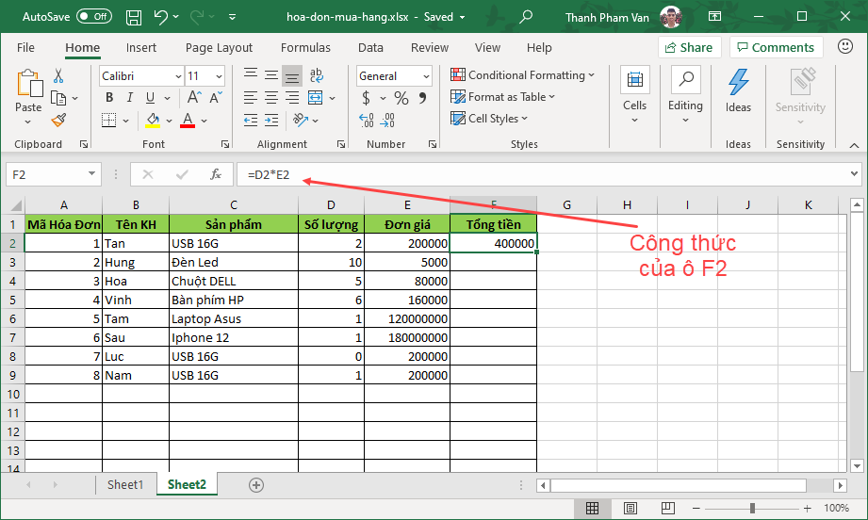Image resolution: width=868 pixels, height=520 pixels.
Task: Center text horizontally
Action: click(x=271, y=98)
